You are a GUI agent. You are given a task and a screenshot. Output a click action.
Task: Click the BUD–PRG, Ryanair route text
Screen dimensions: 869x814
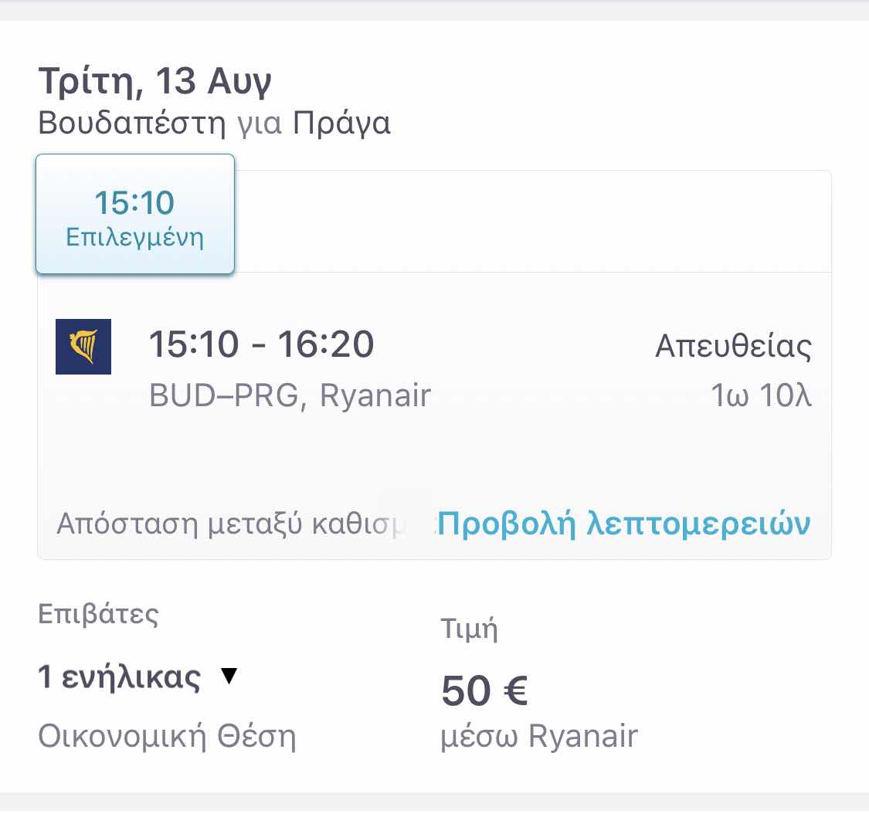[290, 395]
